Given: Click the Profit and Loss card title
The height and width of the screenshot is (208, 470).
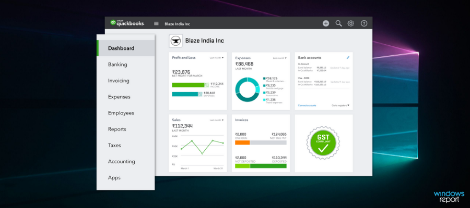Looking at the screenshot, I should pos(184,58).
